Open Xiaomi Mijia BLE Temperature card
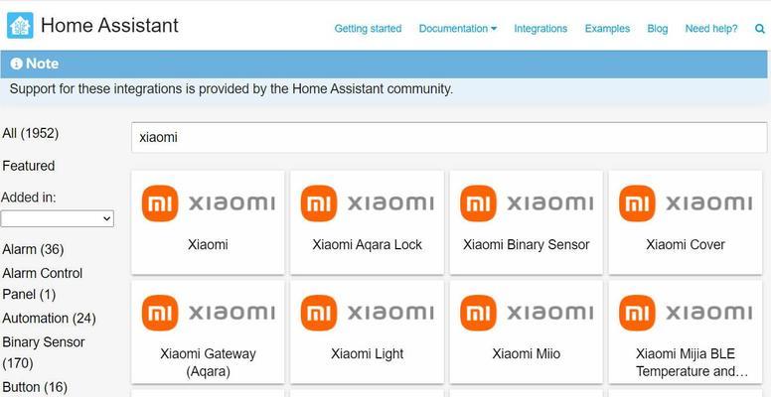771x397 pixels. (686, 331)
